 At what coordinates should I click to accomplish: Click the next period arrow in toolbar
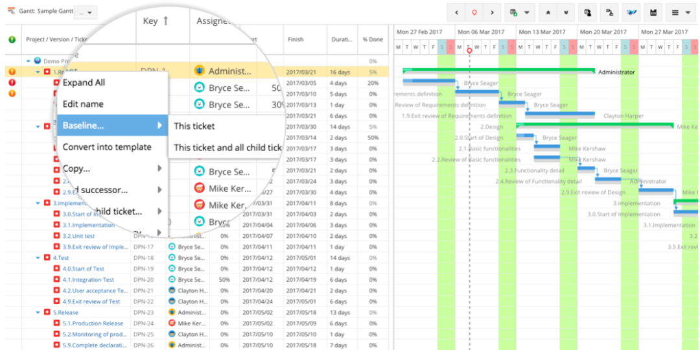(x=492, y=12)
